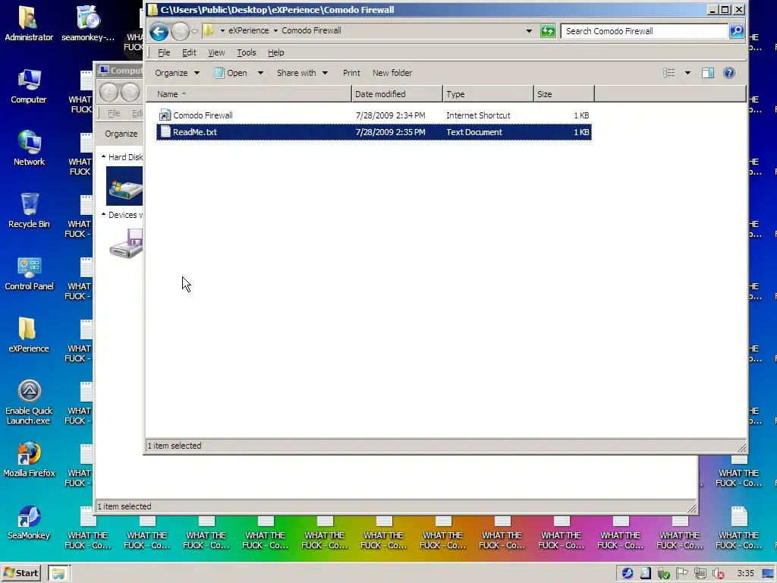Sort by the Name column header
777x583 pixels.
click(x=249, y=94)
